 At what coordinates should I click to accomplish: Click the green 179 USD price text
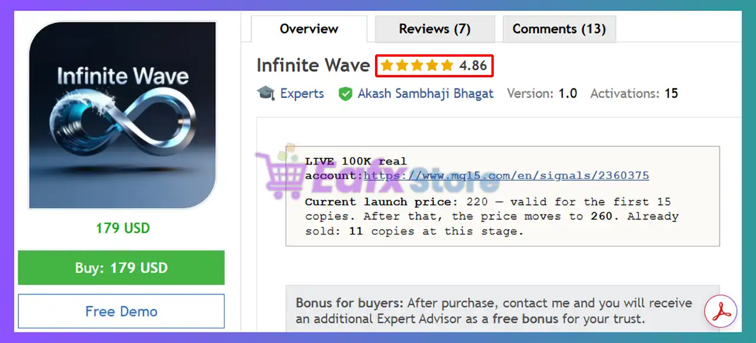[x=123, y=228]
